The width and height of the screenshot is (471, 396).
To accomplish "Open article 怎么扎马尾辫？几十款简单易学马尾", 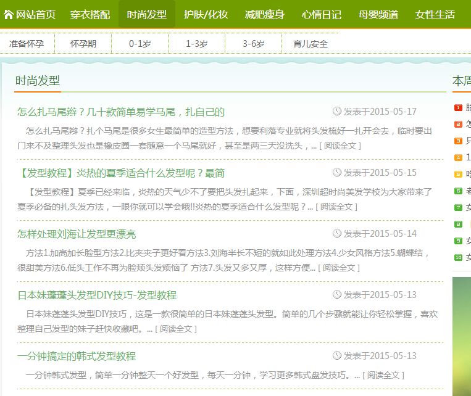I will 121,112.
